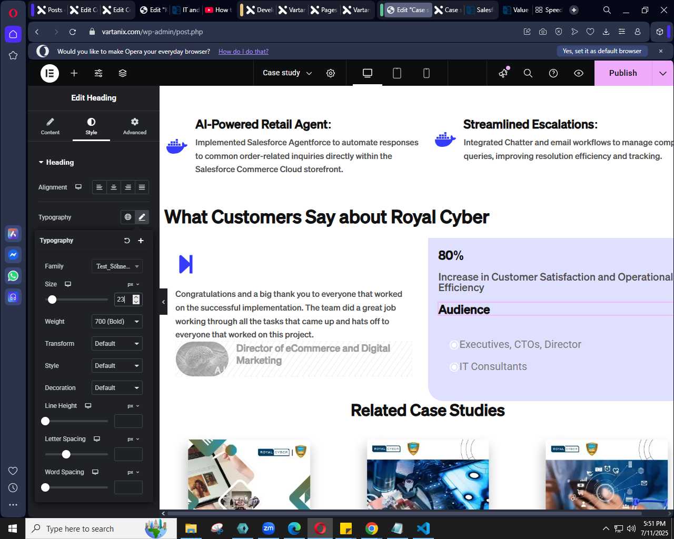This screenshot has height=539, width=674.
Task: Click the Word Spacing input field
Action: click(128, 487)
